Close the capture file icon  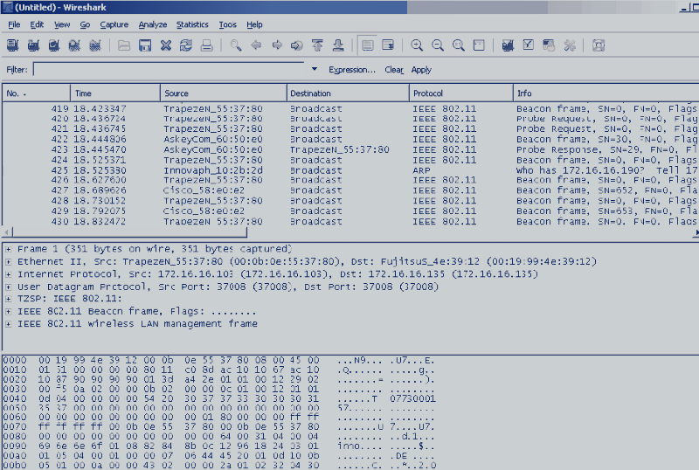tap(166, 45)
